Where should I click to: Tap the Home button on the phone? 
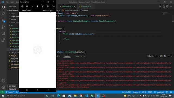pos(38,90)
